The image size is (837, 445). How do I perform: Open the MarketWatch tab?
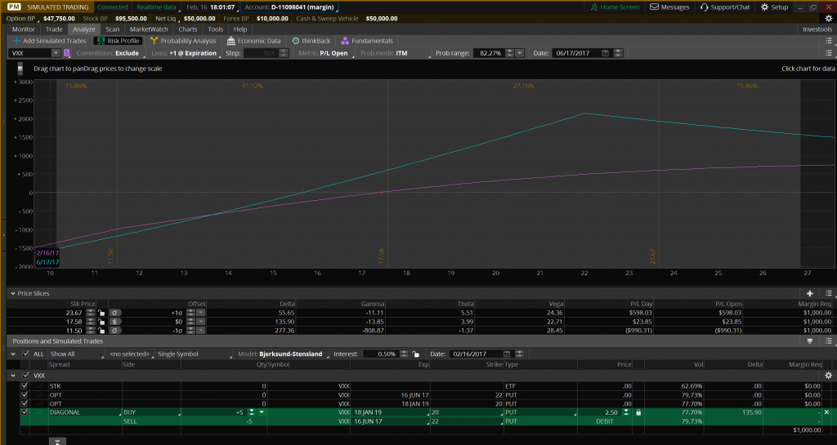point(148,29)
